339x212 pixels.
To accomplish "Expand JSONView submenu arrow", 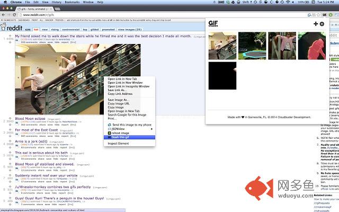I will 152,129.
